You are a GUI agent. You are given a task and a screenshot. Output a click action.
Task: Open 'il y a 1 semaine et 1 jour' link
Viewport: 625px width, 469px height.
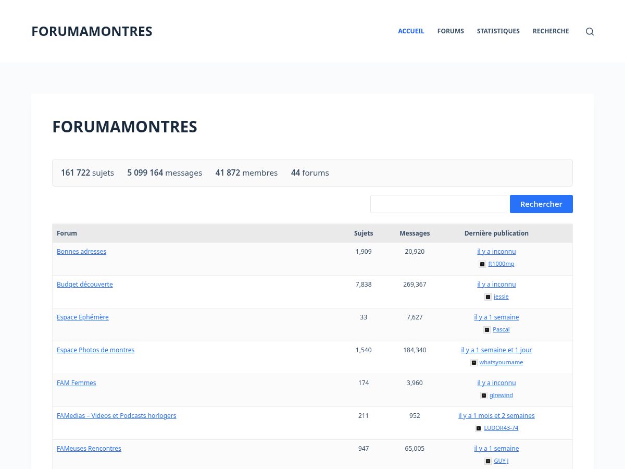click(x=496, y=350)
